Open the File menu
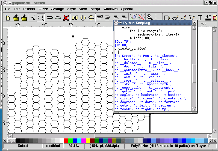The image size is (218, 151). pos(7,9)
